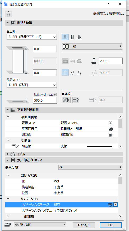Click the 切断線 line type icon
The image size is (129, 231).
[x=16, y=146]
